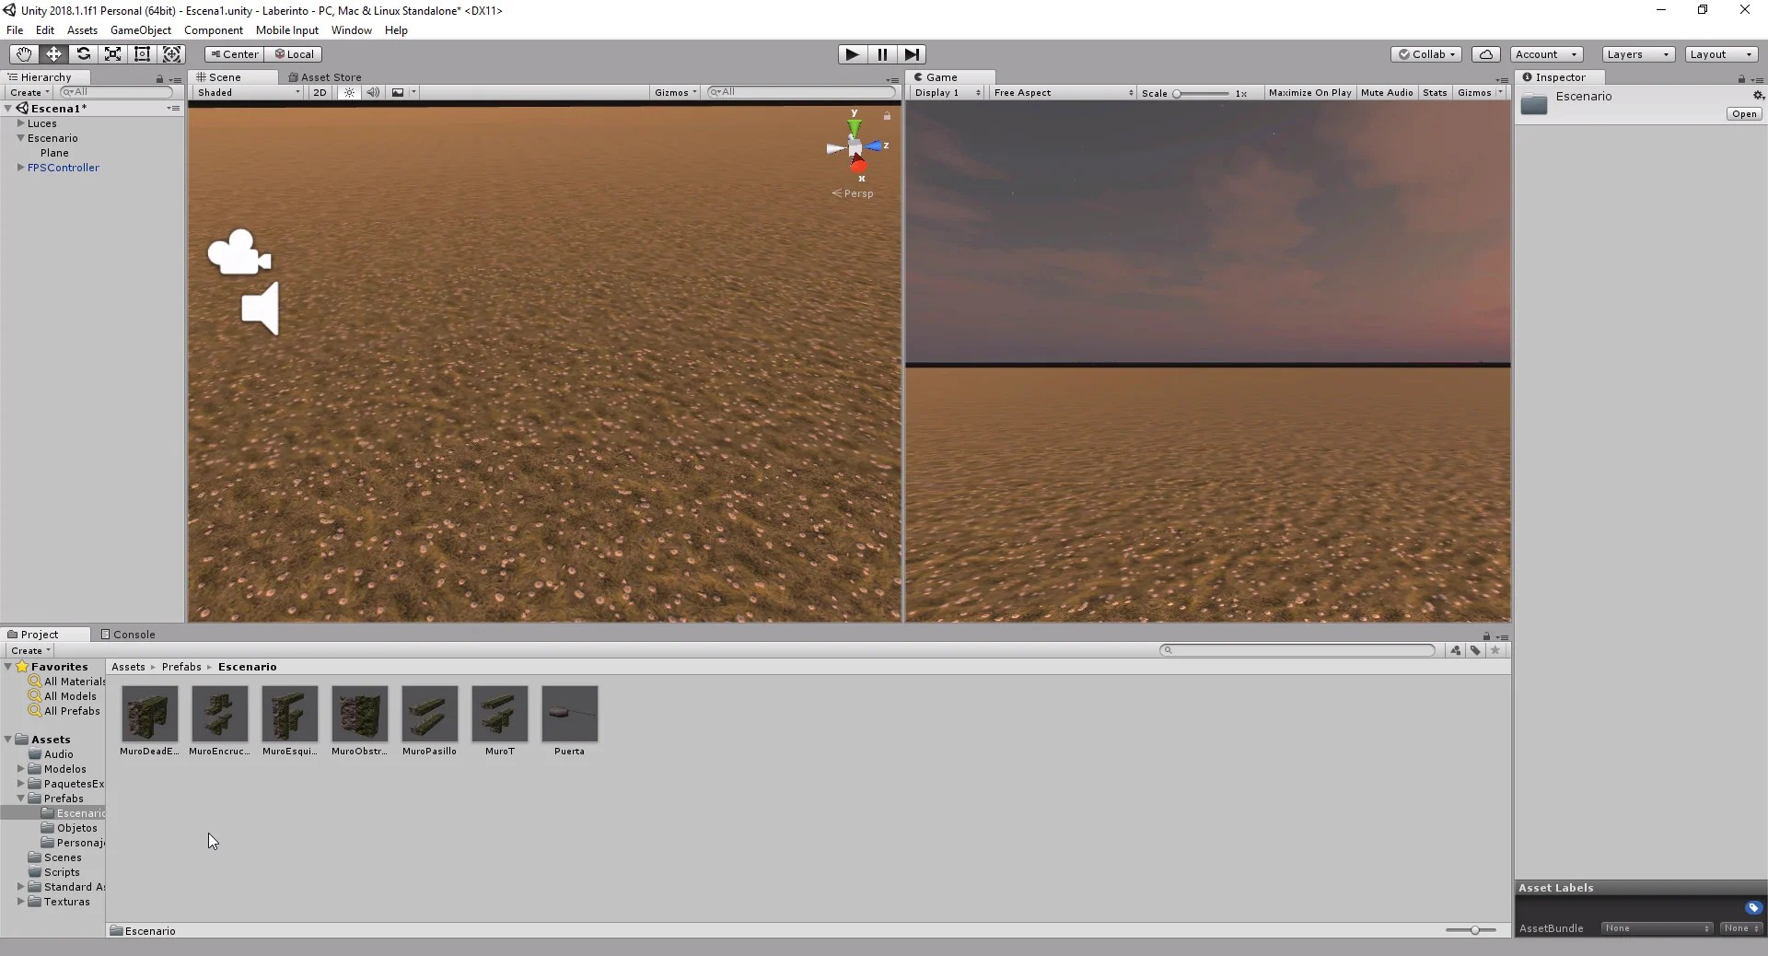
Task: Select the Puerta prefab thumbnail
Action: [568, 716]
